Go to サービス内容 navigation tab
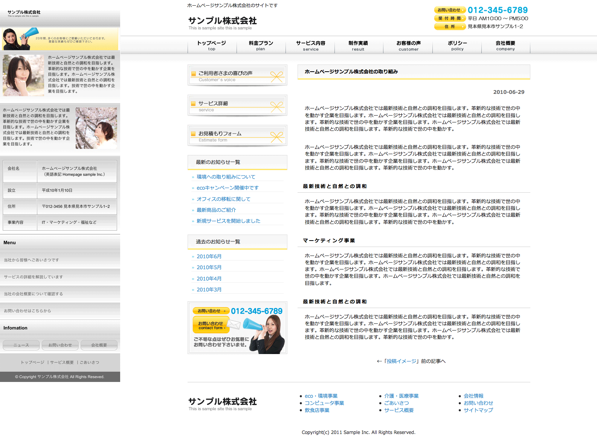This screenshot has width=597, height=437. (x=310, y=46)
